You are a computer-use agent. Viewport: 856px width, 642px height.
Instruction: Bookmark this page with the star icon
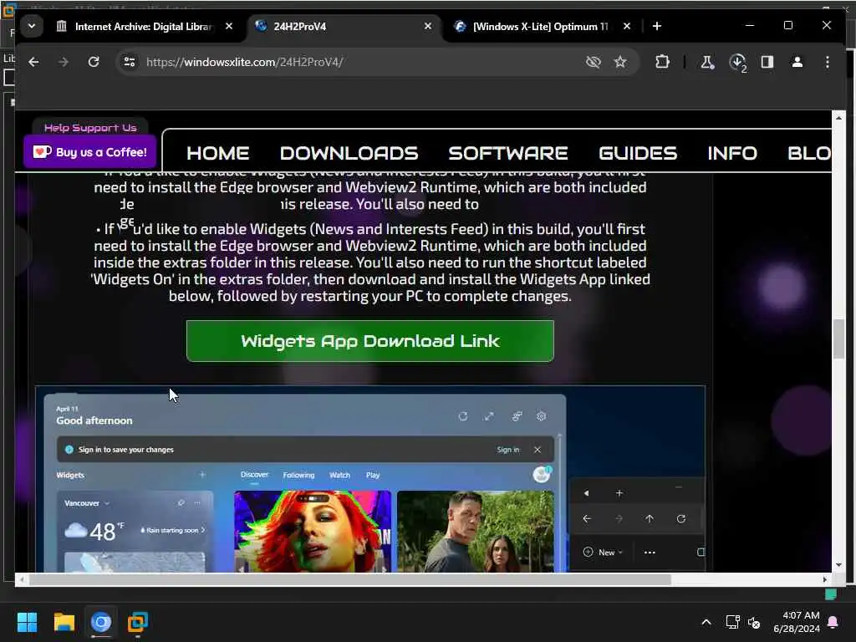(x=620, y=62)
